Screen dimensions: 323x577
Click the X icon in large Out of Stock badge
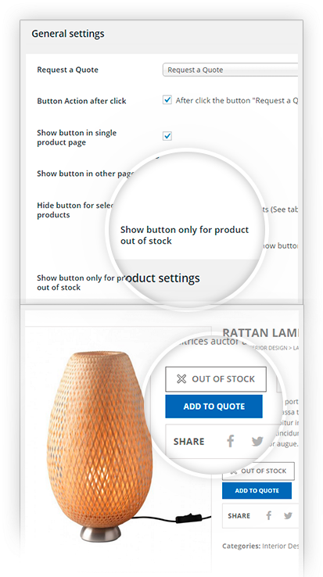(x=181, y=379)
